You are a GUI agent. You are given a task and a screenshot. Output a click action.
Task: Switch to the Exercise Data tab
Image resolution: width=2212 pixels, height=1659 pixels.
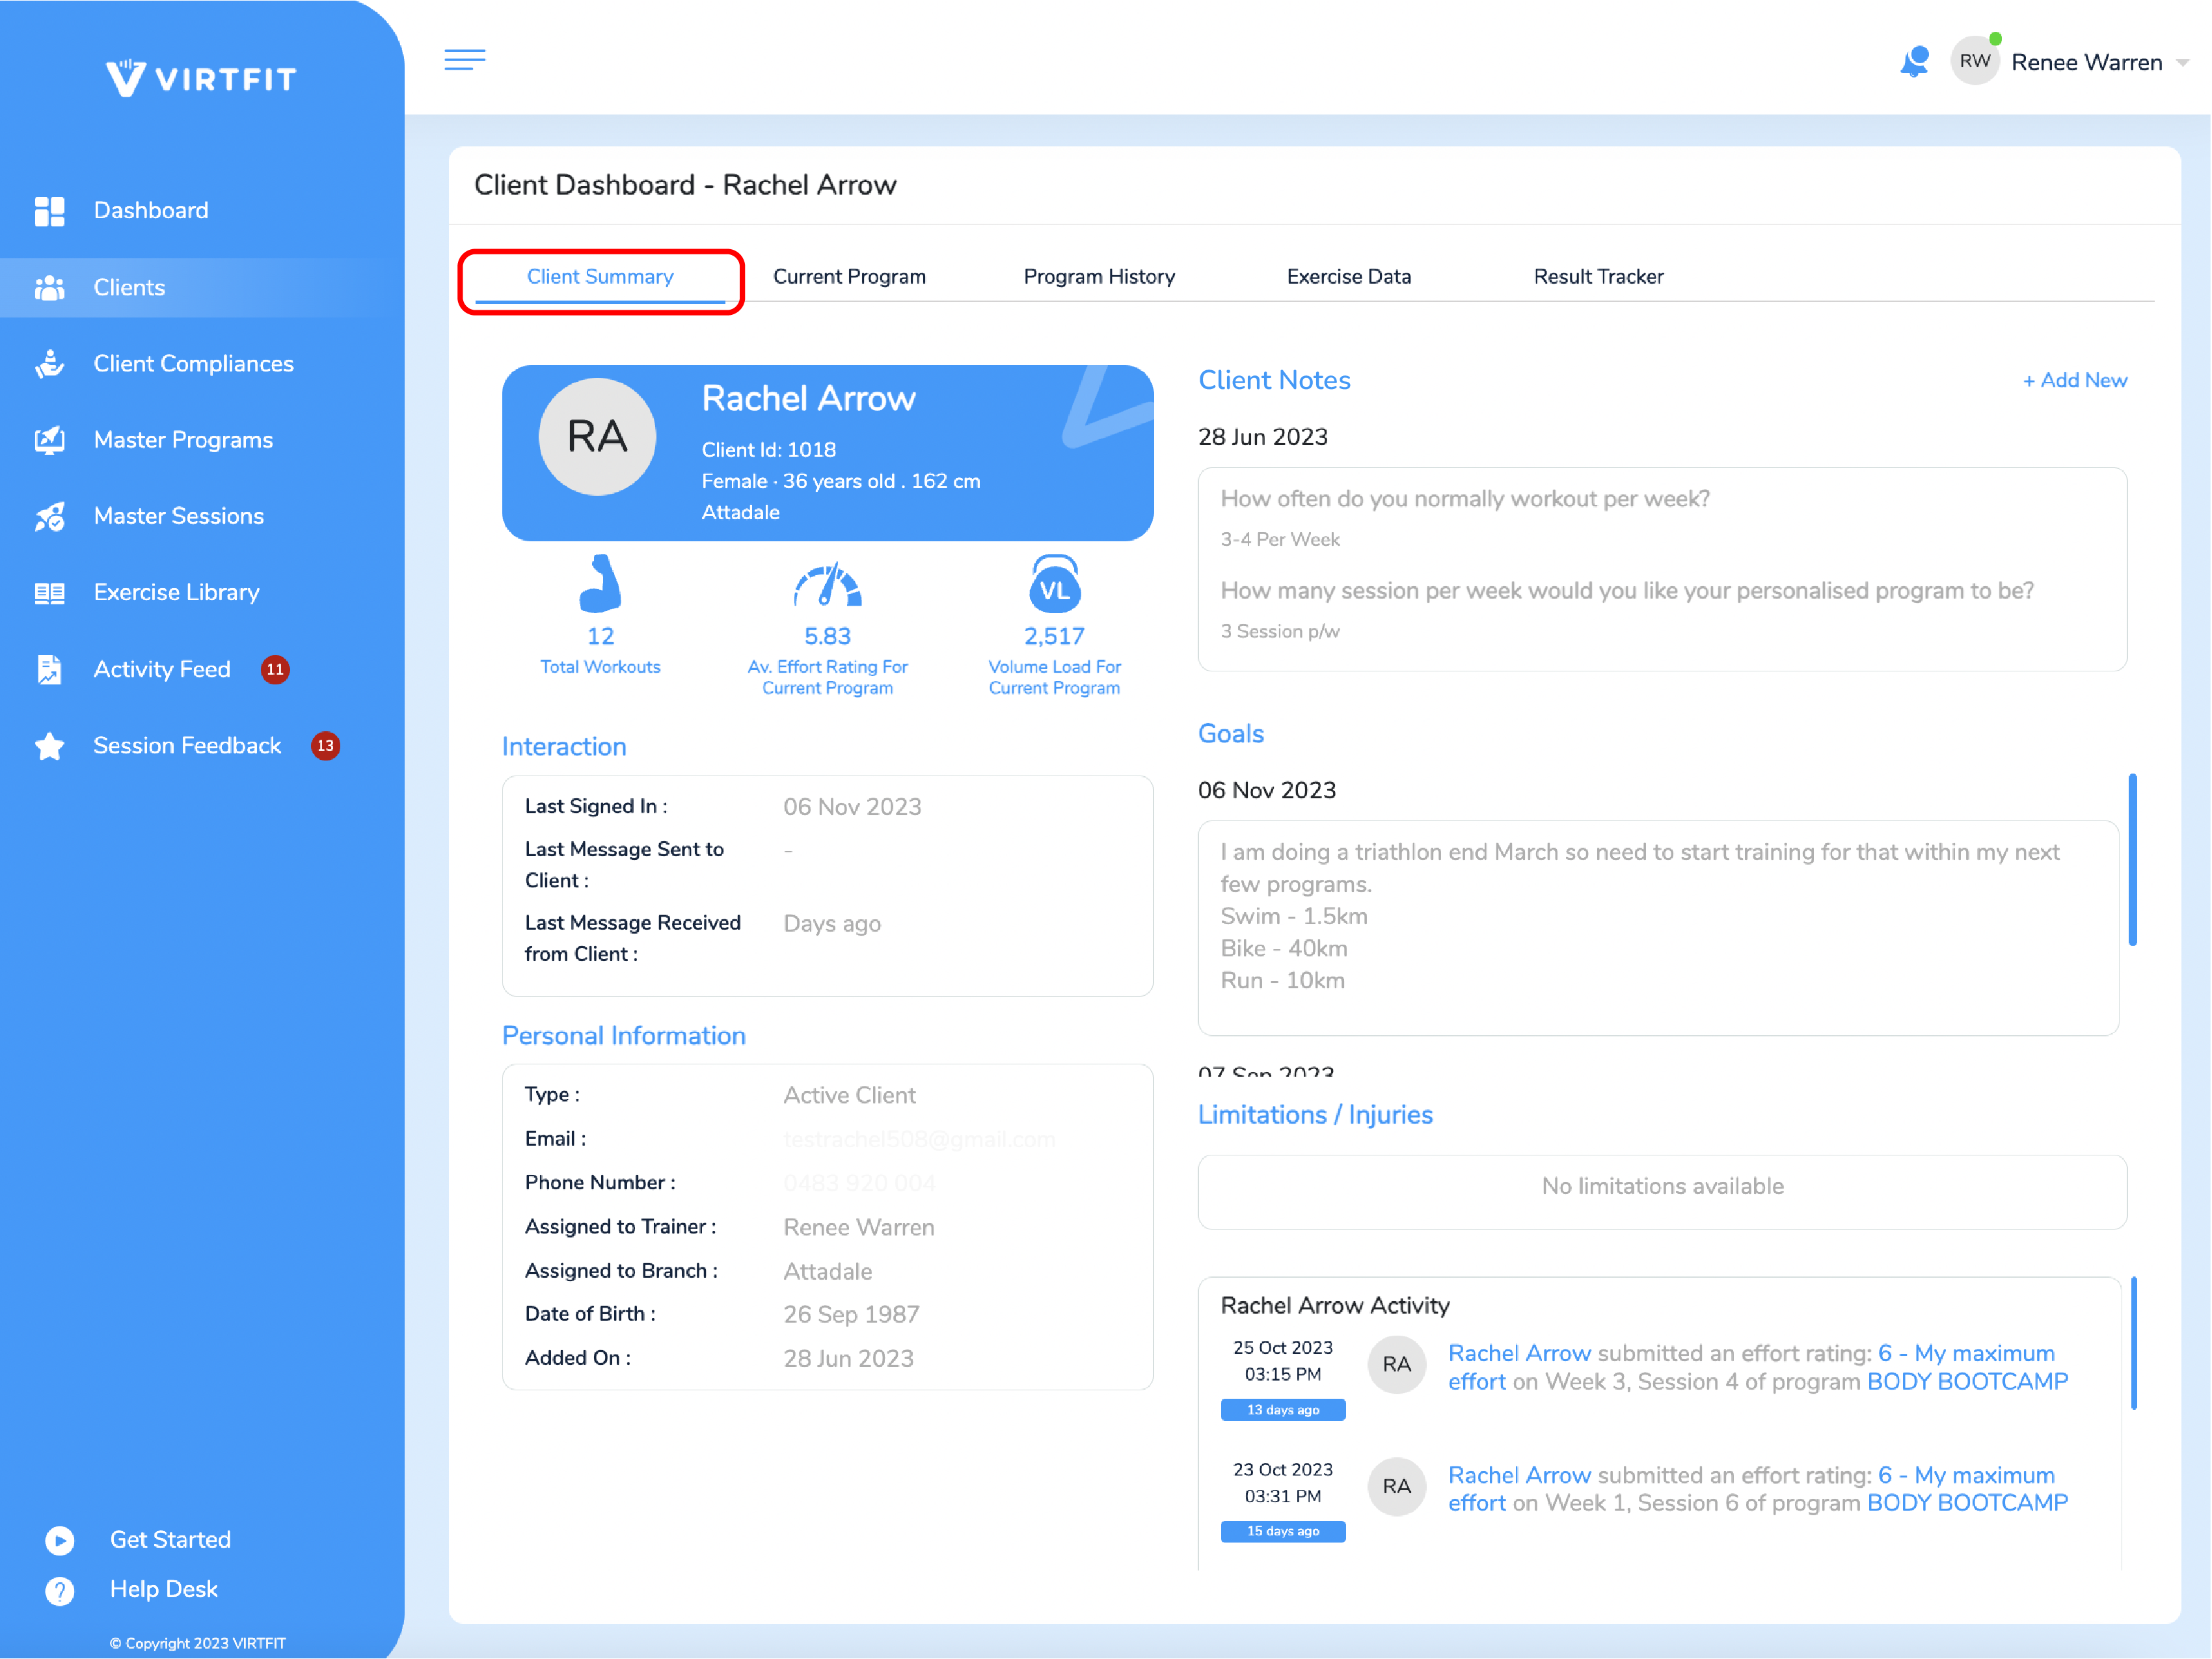click(x=1349, y=277)
